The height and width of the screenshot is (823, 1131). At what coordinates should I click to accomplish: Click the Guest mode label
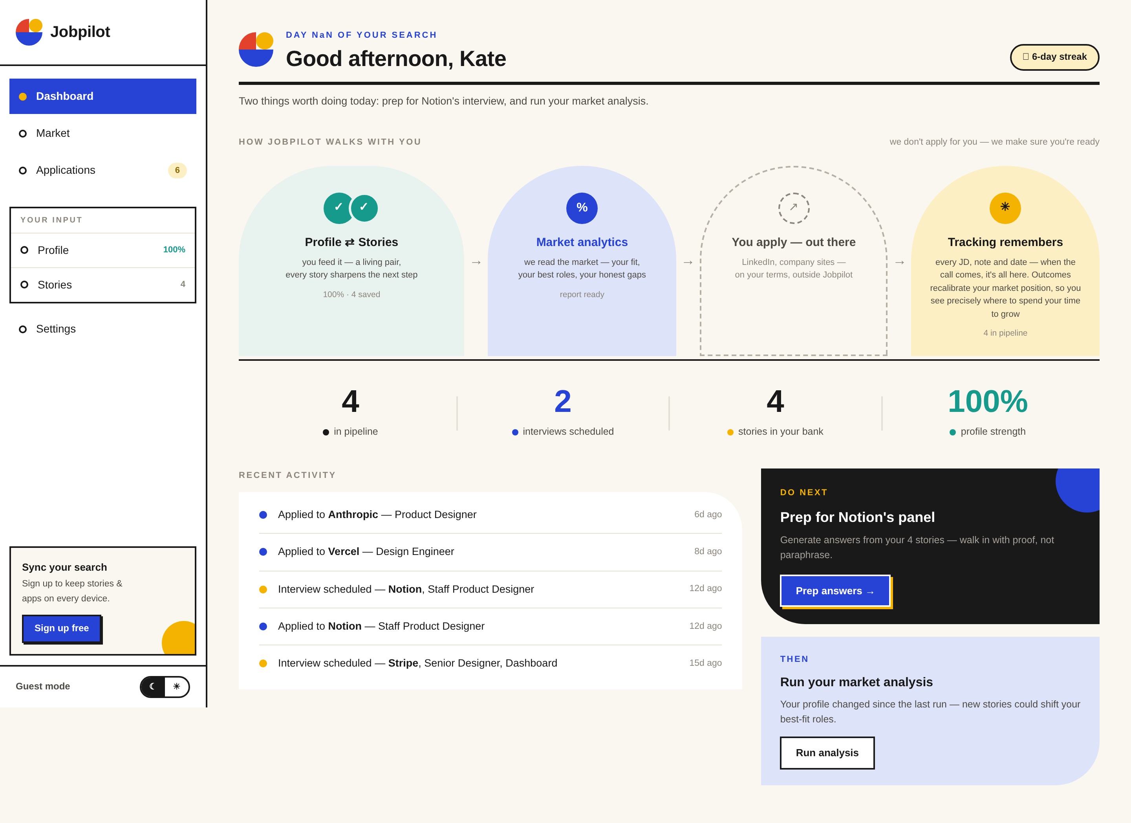pos(43,686)
